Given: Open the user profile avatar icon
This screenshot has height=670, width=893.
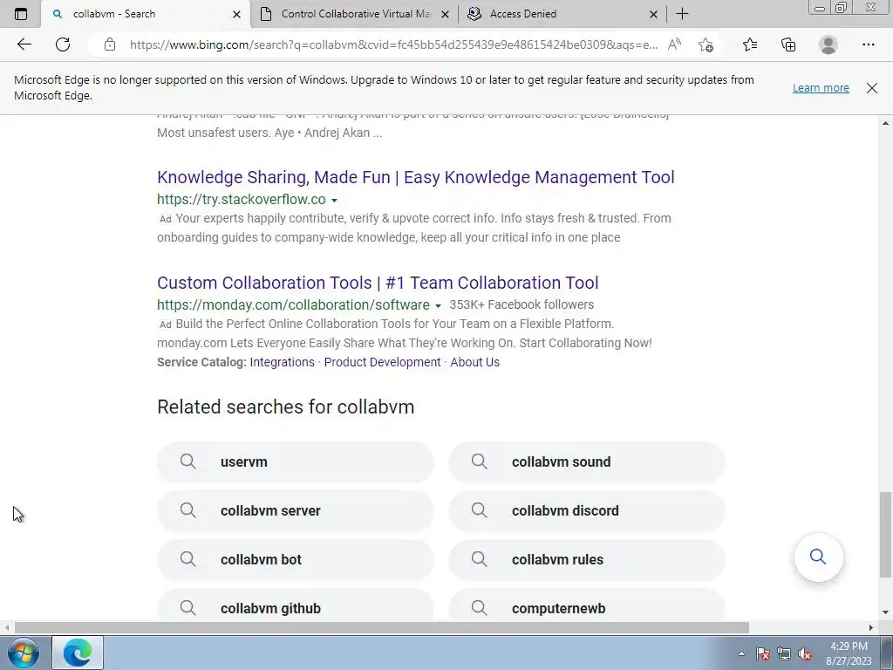Looking at the screenshot, I should tap(828, 44).
